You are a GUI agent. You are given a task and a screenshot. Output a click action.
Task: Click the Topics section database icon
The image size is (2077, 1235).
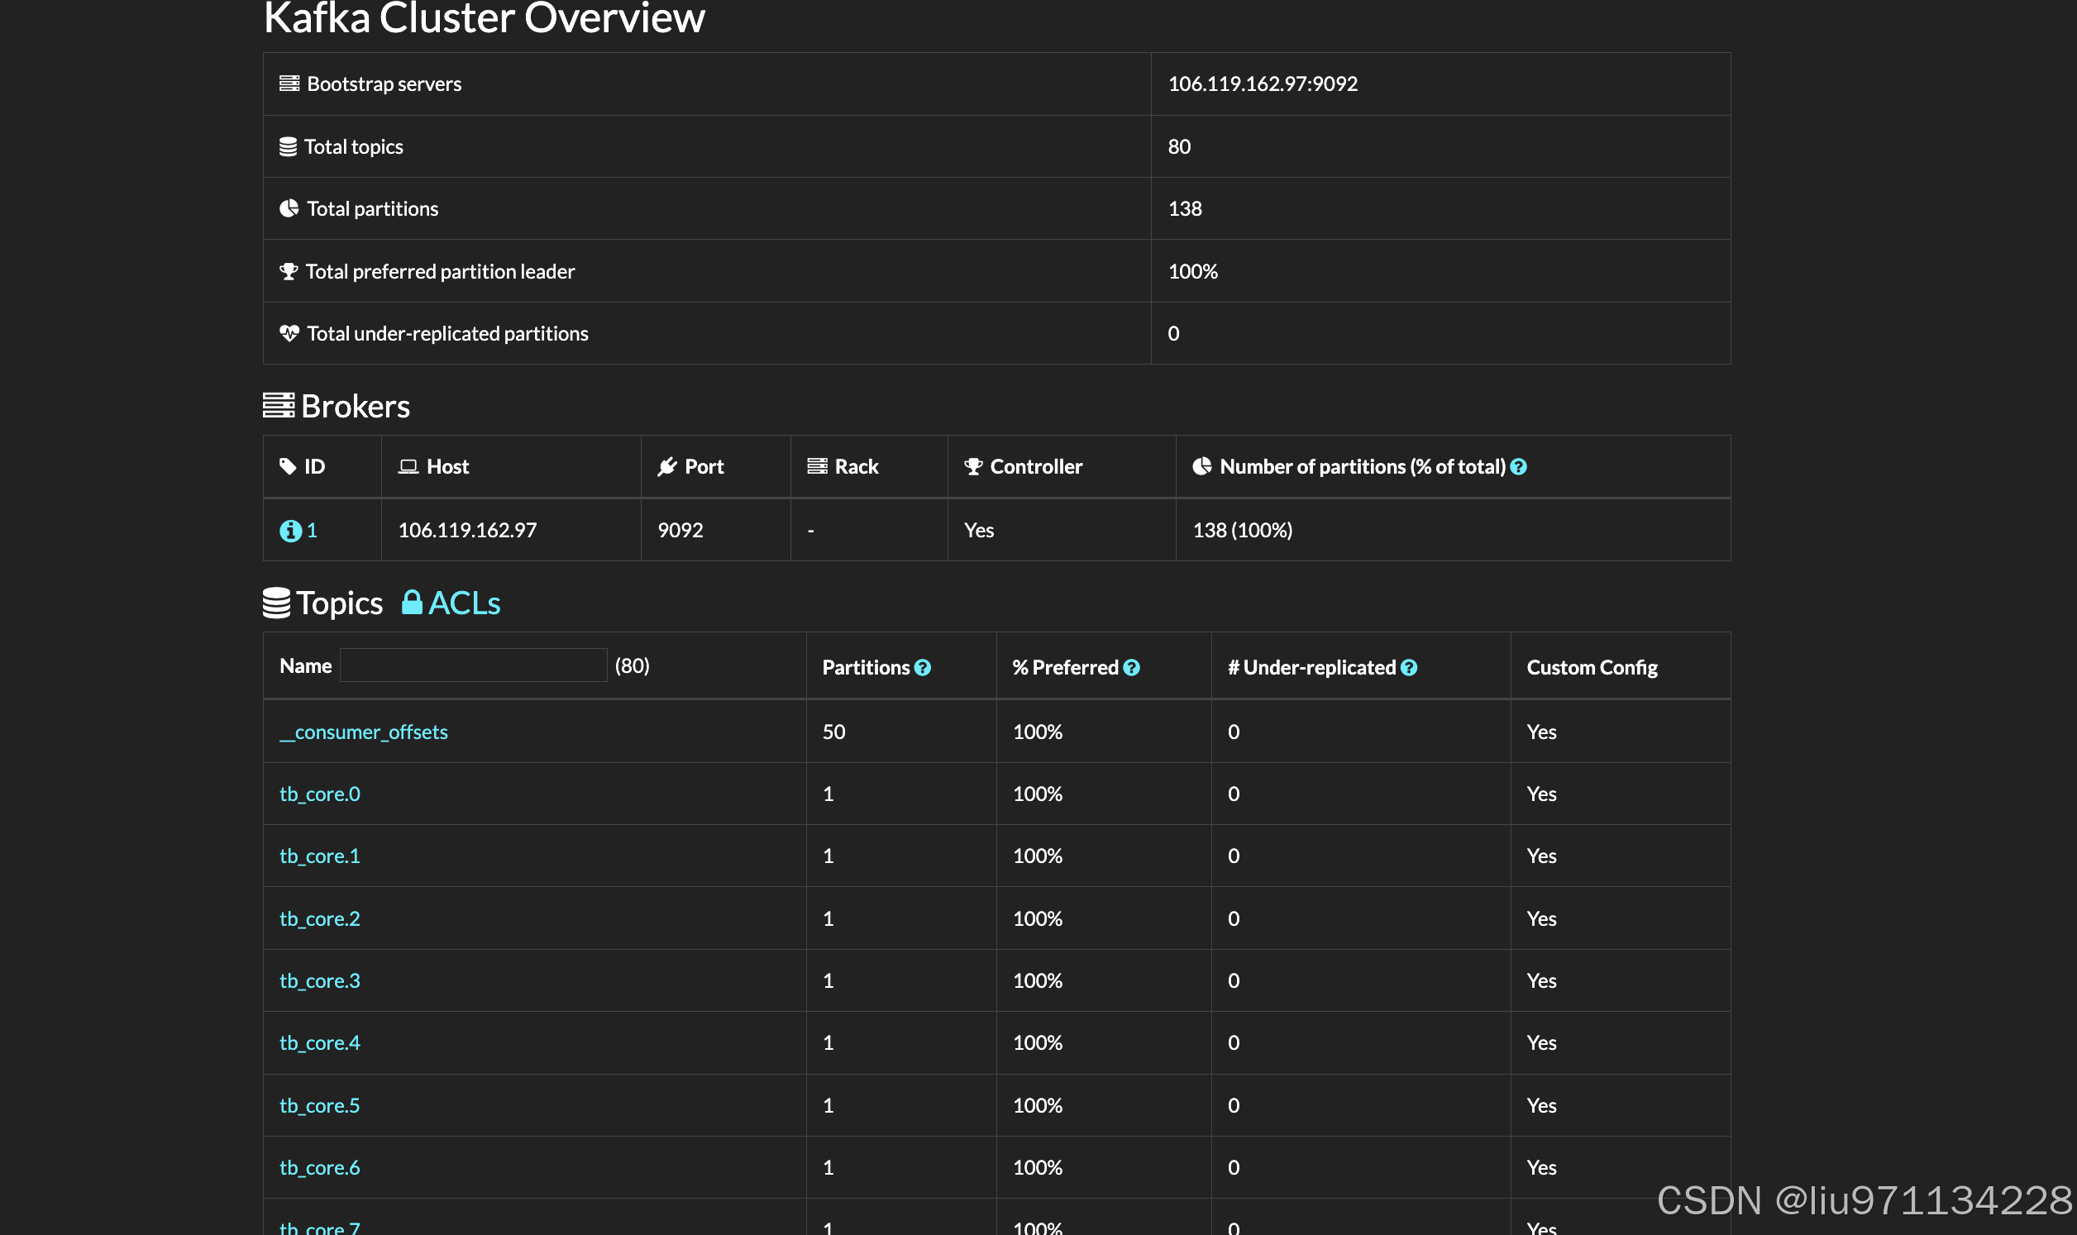(277, 603)
